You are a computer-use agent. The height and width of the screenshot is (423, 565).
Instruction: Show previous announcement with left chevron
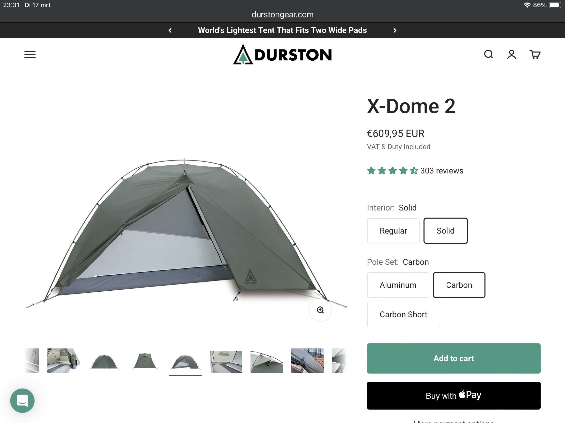[170, 30]
